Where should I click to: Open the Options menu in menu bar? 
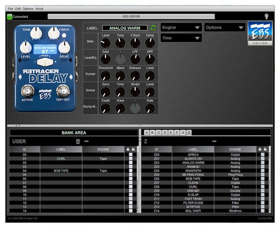[x=28, y=9]
